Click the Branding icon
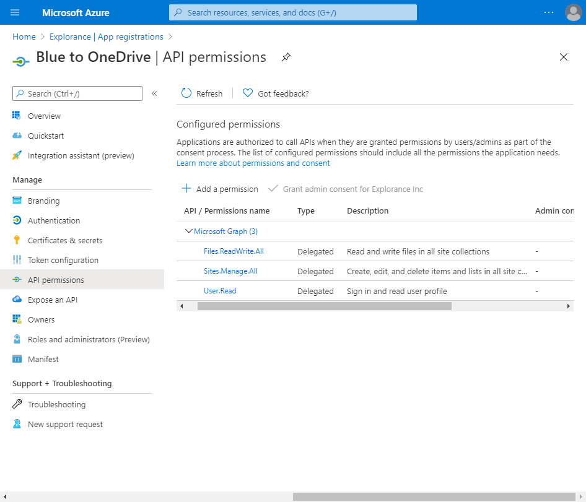586x502 pixels. coord(17,200)
